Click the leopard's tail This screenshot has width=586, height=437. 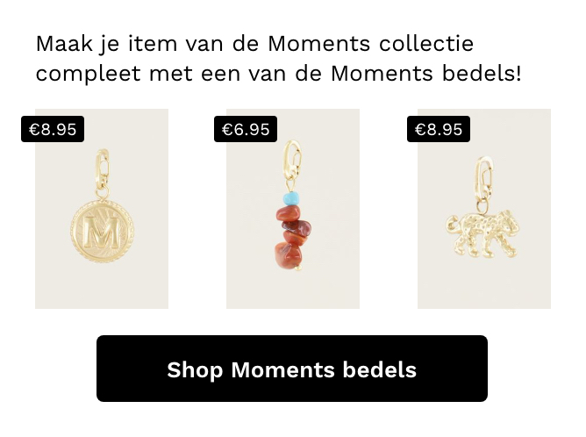pos(452,225)
